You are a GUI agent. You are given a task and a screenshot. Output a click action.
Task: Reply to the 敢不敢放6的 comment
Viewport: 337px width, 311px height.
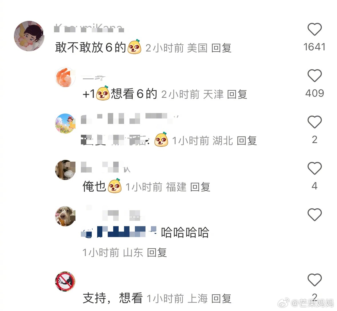click(x=221, y=48)
